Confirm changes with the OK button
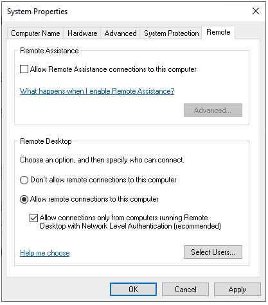 click(133, 290)
